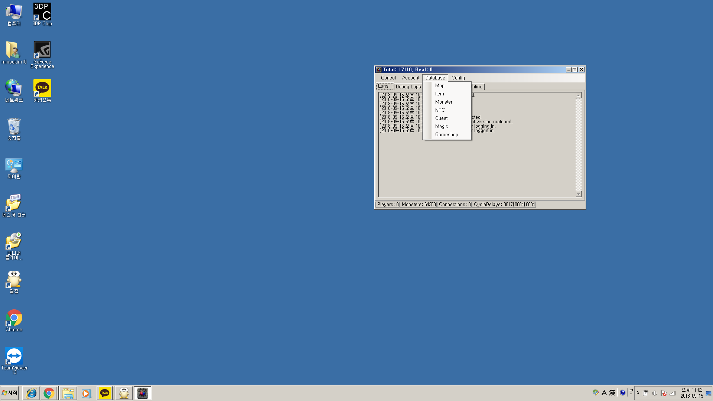The width and height of the screenshot is (713, 401).
Task: Choose Quest from Database menu
Action: click(447, 118)
